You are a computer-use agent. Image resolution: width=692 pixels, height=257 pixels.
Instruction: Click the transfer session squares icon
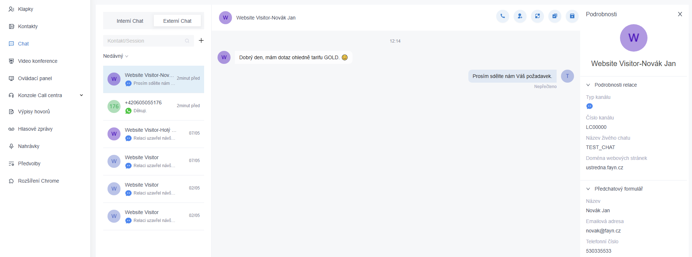(x=537, y=16)
